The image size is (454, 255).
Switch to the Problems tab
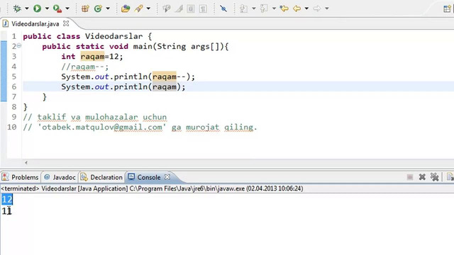(21, 177)
